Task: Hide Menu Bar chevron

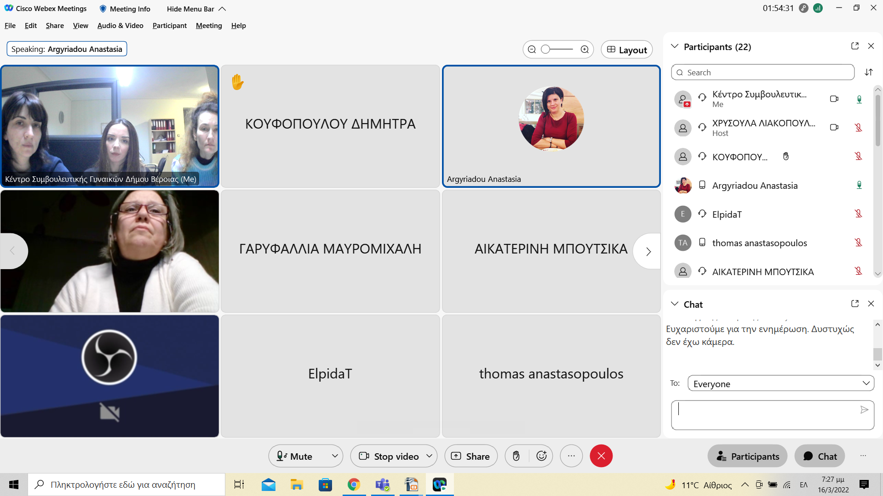Action: [223, 9]
